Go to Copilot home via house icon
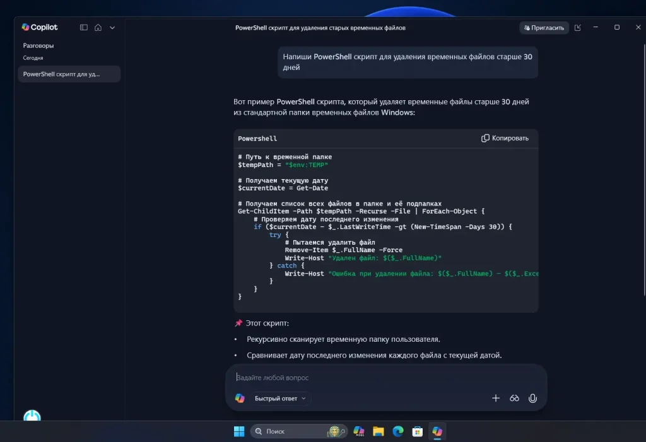Image resolution: width=646 pixels, height=442 pixels. [98, 28]
